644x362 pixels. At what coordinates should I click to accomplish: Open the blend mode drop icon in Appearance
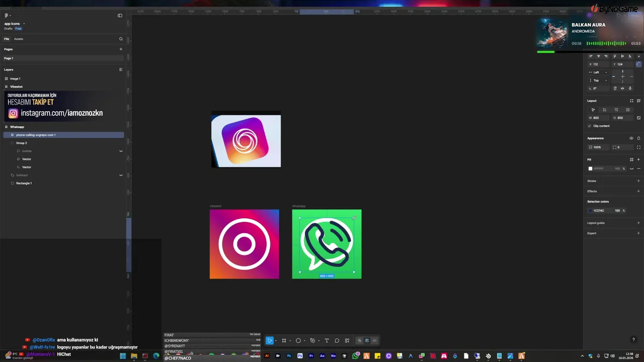[x=638, y=138]
